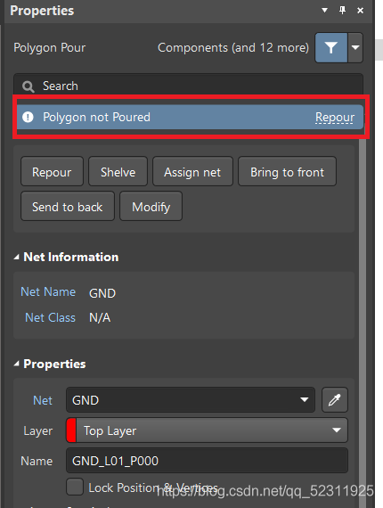Viewport: 383px width, 508px height.
Task: Click the Net Name link label
Action: tap(48, 291)
